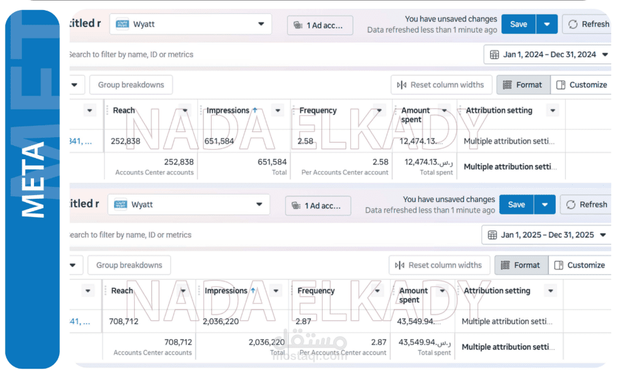Open the Frequency column menu arrow in the 2024 table
620x370 pixels.
[379, 111]
